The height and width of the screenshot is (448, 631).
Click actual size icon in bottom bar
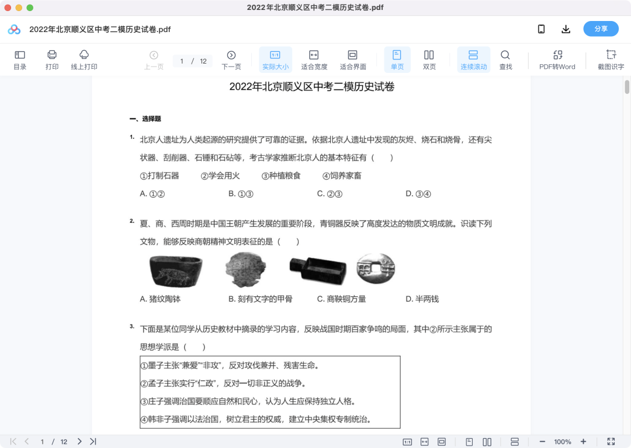pos(407,442)
